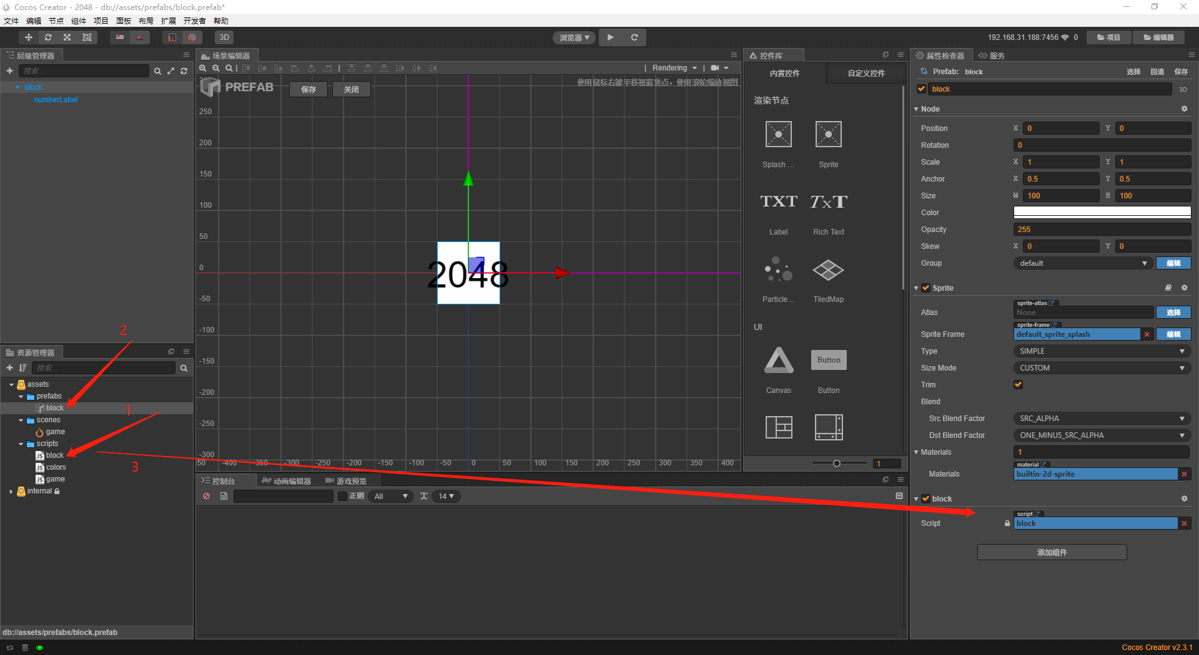Toggle the Trim checkbox in Sprite component
1199x655 pixels.
(1018, 384)
